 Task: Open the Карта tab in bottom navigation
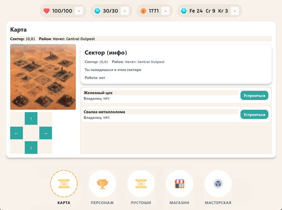64,184
